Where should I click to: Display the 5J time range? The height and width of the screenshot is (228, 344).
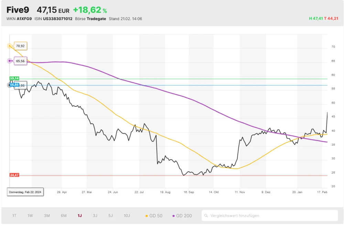(110, 216)
